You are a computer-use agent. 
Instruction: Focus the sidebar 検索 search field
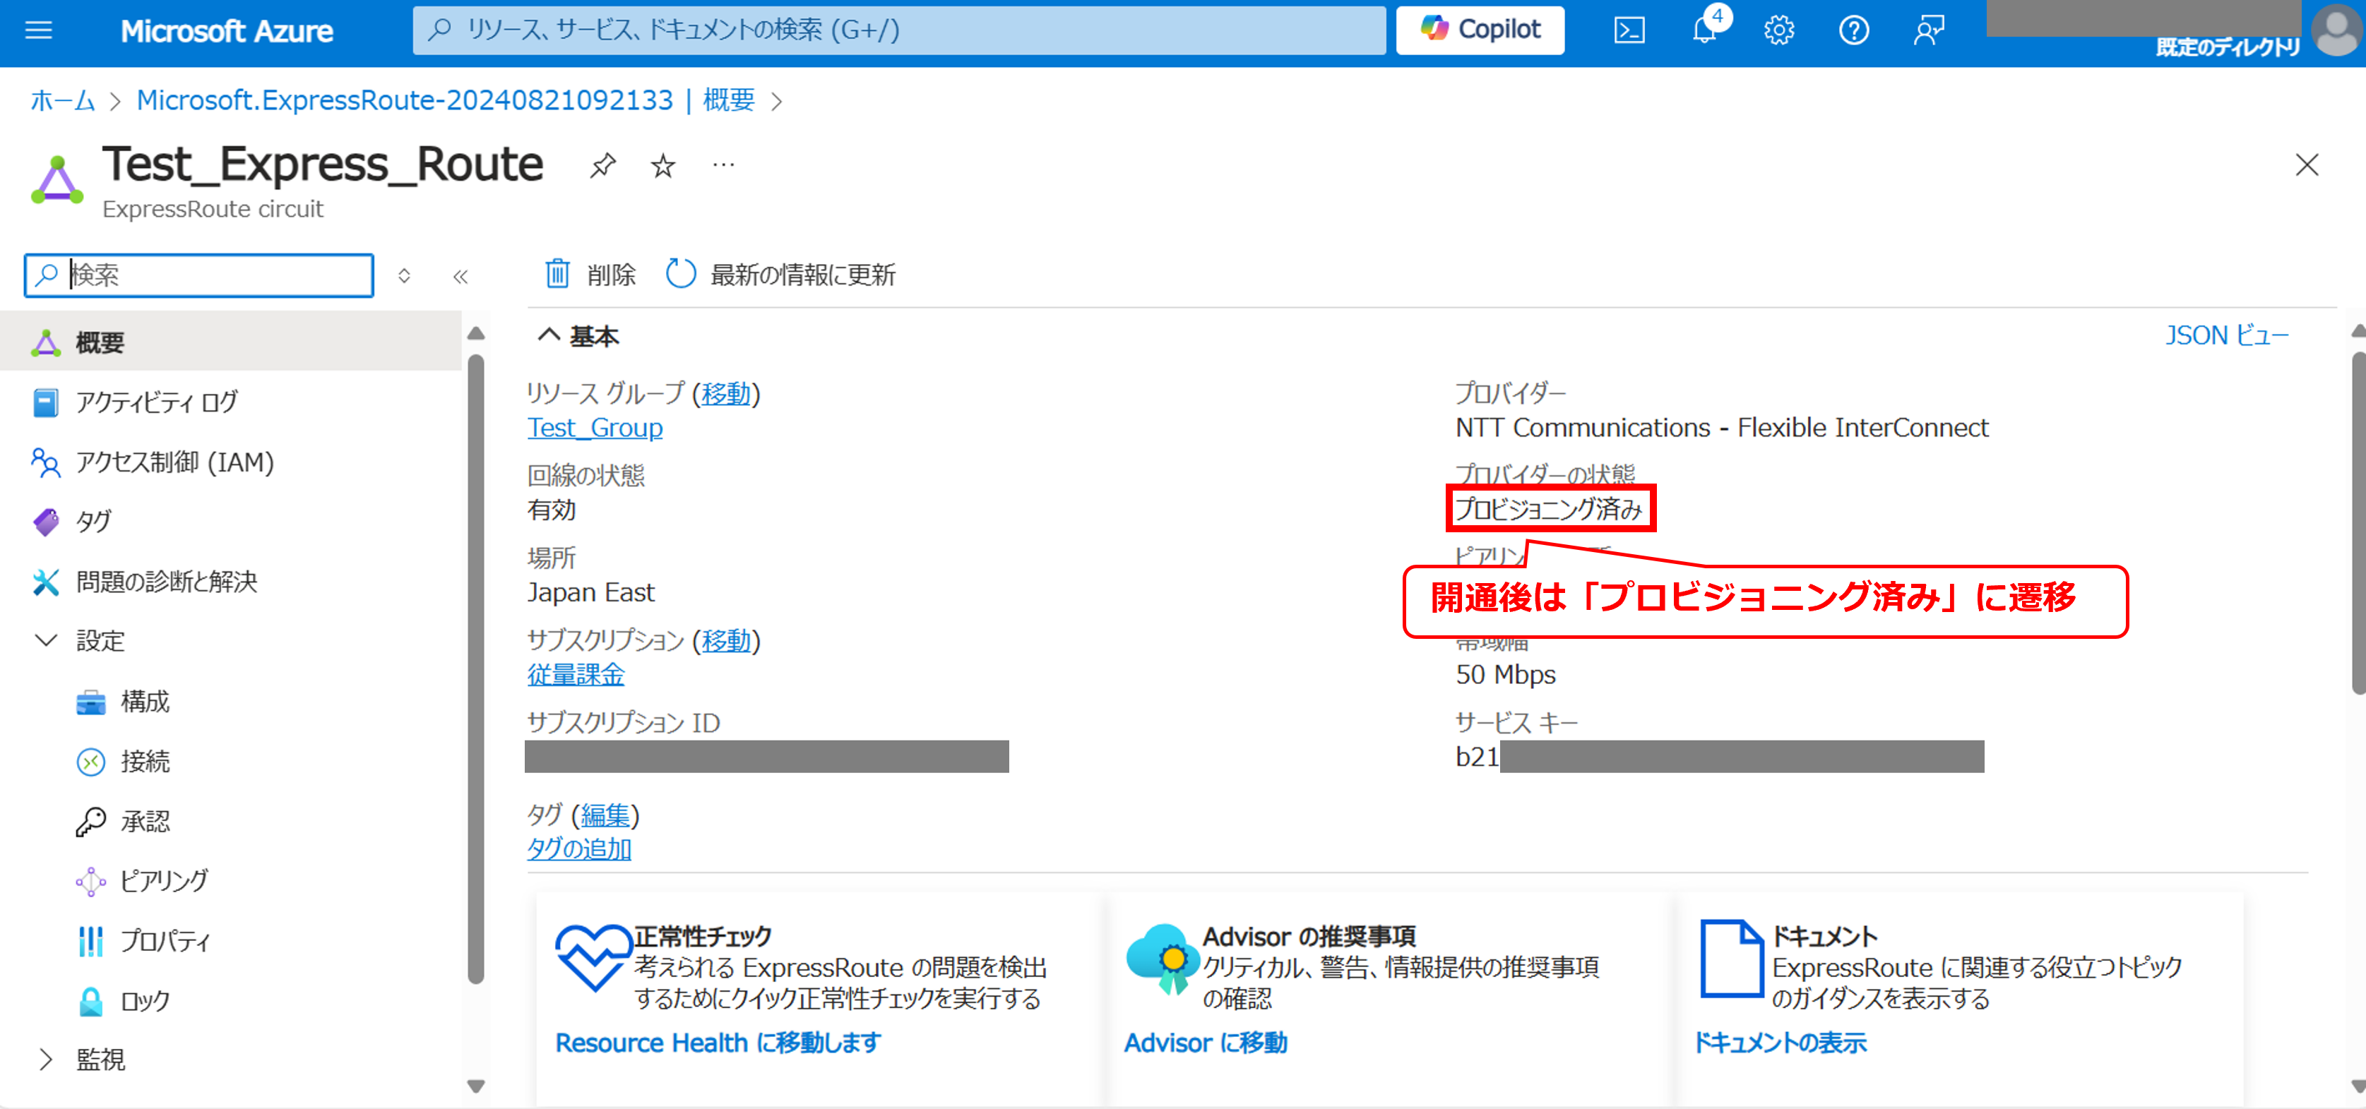[216, 275]
